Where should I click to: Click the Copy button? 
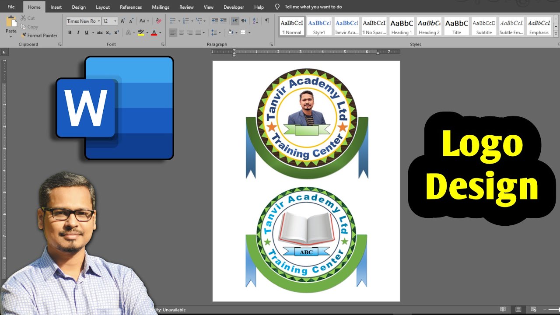(29, 27)
